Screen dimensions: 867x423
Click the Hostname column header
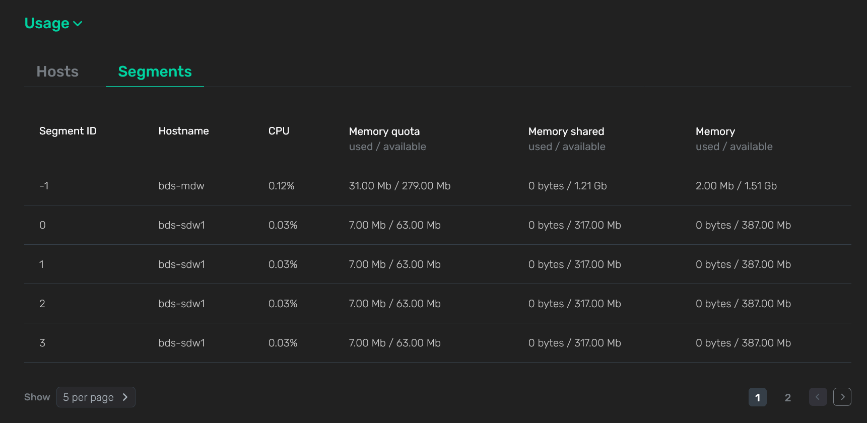pos(183,131)
